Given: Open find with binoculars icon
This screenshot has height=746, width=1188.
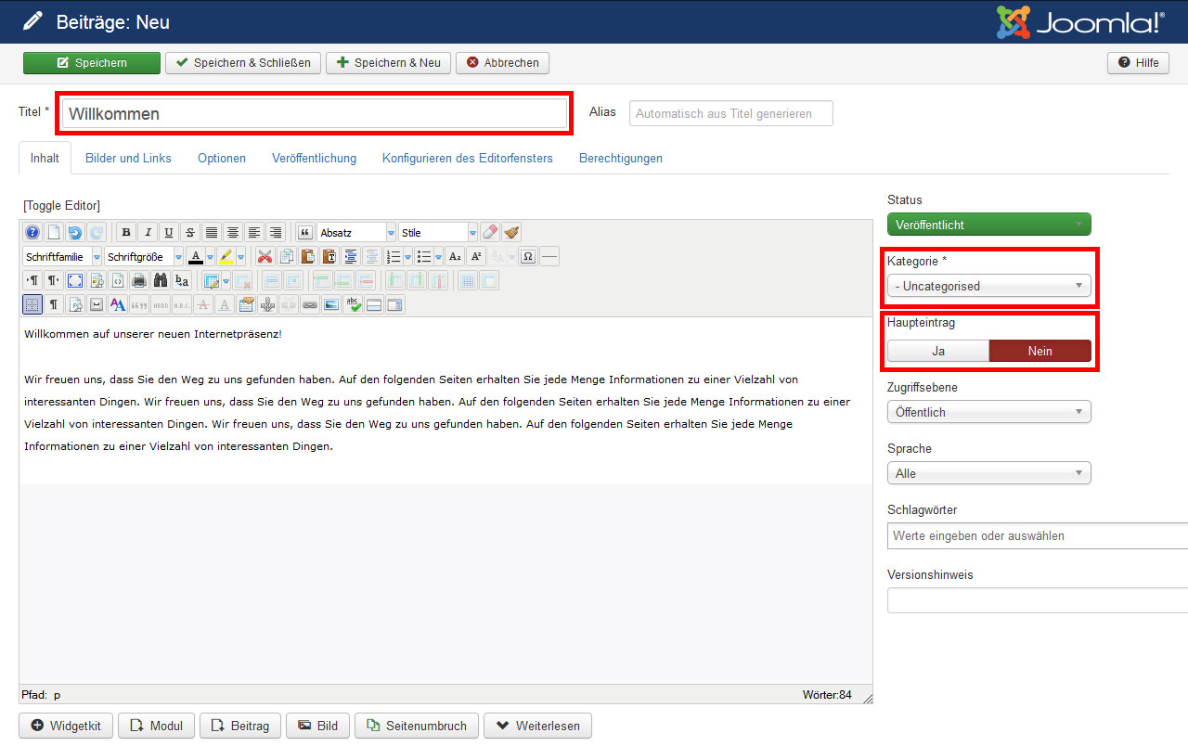Looking at the screenshot, I should click(161, 280).
